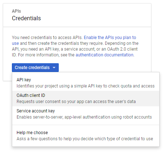
Task: Click the 'Enables server-to-server' description text
Action: click(x=84, y=117)
